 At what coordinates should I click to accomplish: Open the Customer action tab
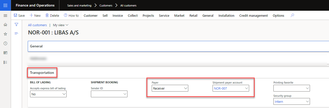coord(91,15)
